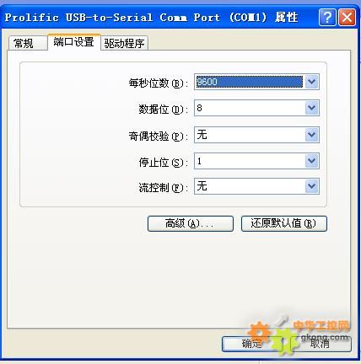The image size is (361, 364).
Task: Click the 还原默认值(R) restore defaults button
Action: (x=284, y=223)
